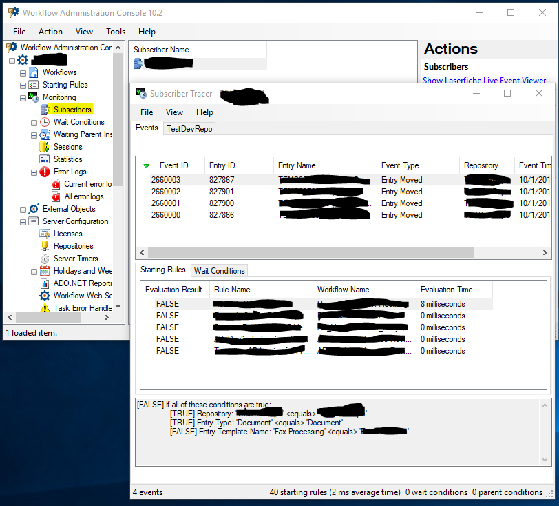Click the Starting Rules checklist icon
The height and width of the screenshot is (506, 559).
coord(34,85)
